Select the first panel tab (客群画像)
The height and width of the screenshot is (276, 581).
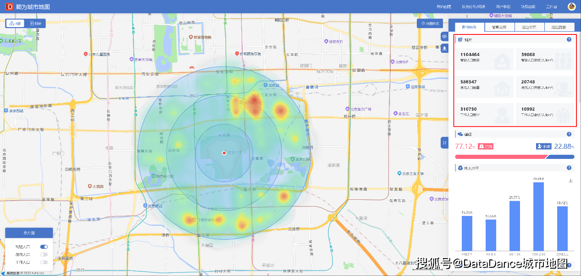469,27
